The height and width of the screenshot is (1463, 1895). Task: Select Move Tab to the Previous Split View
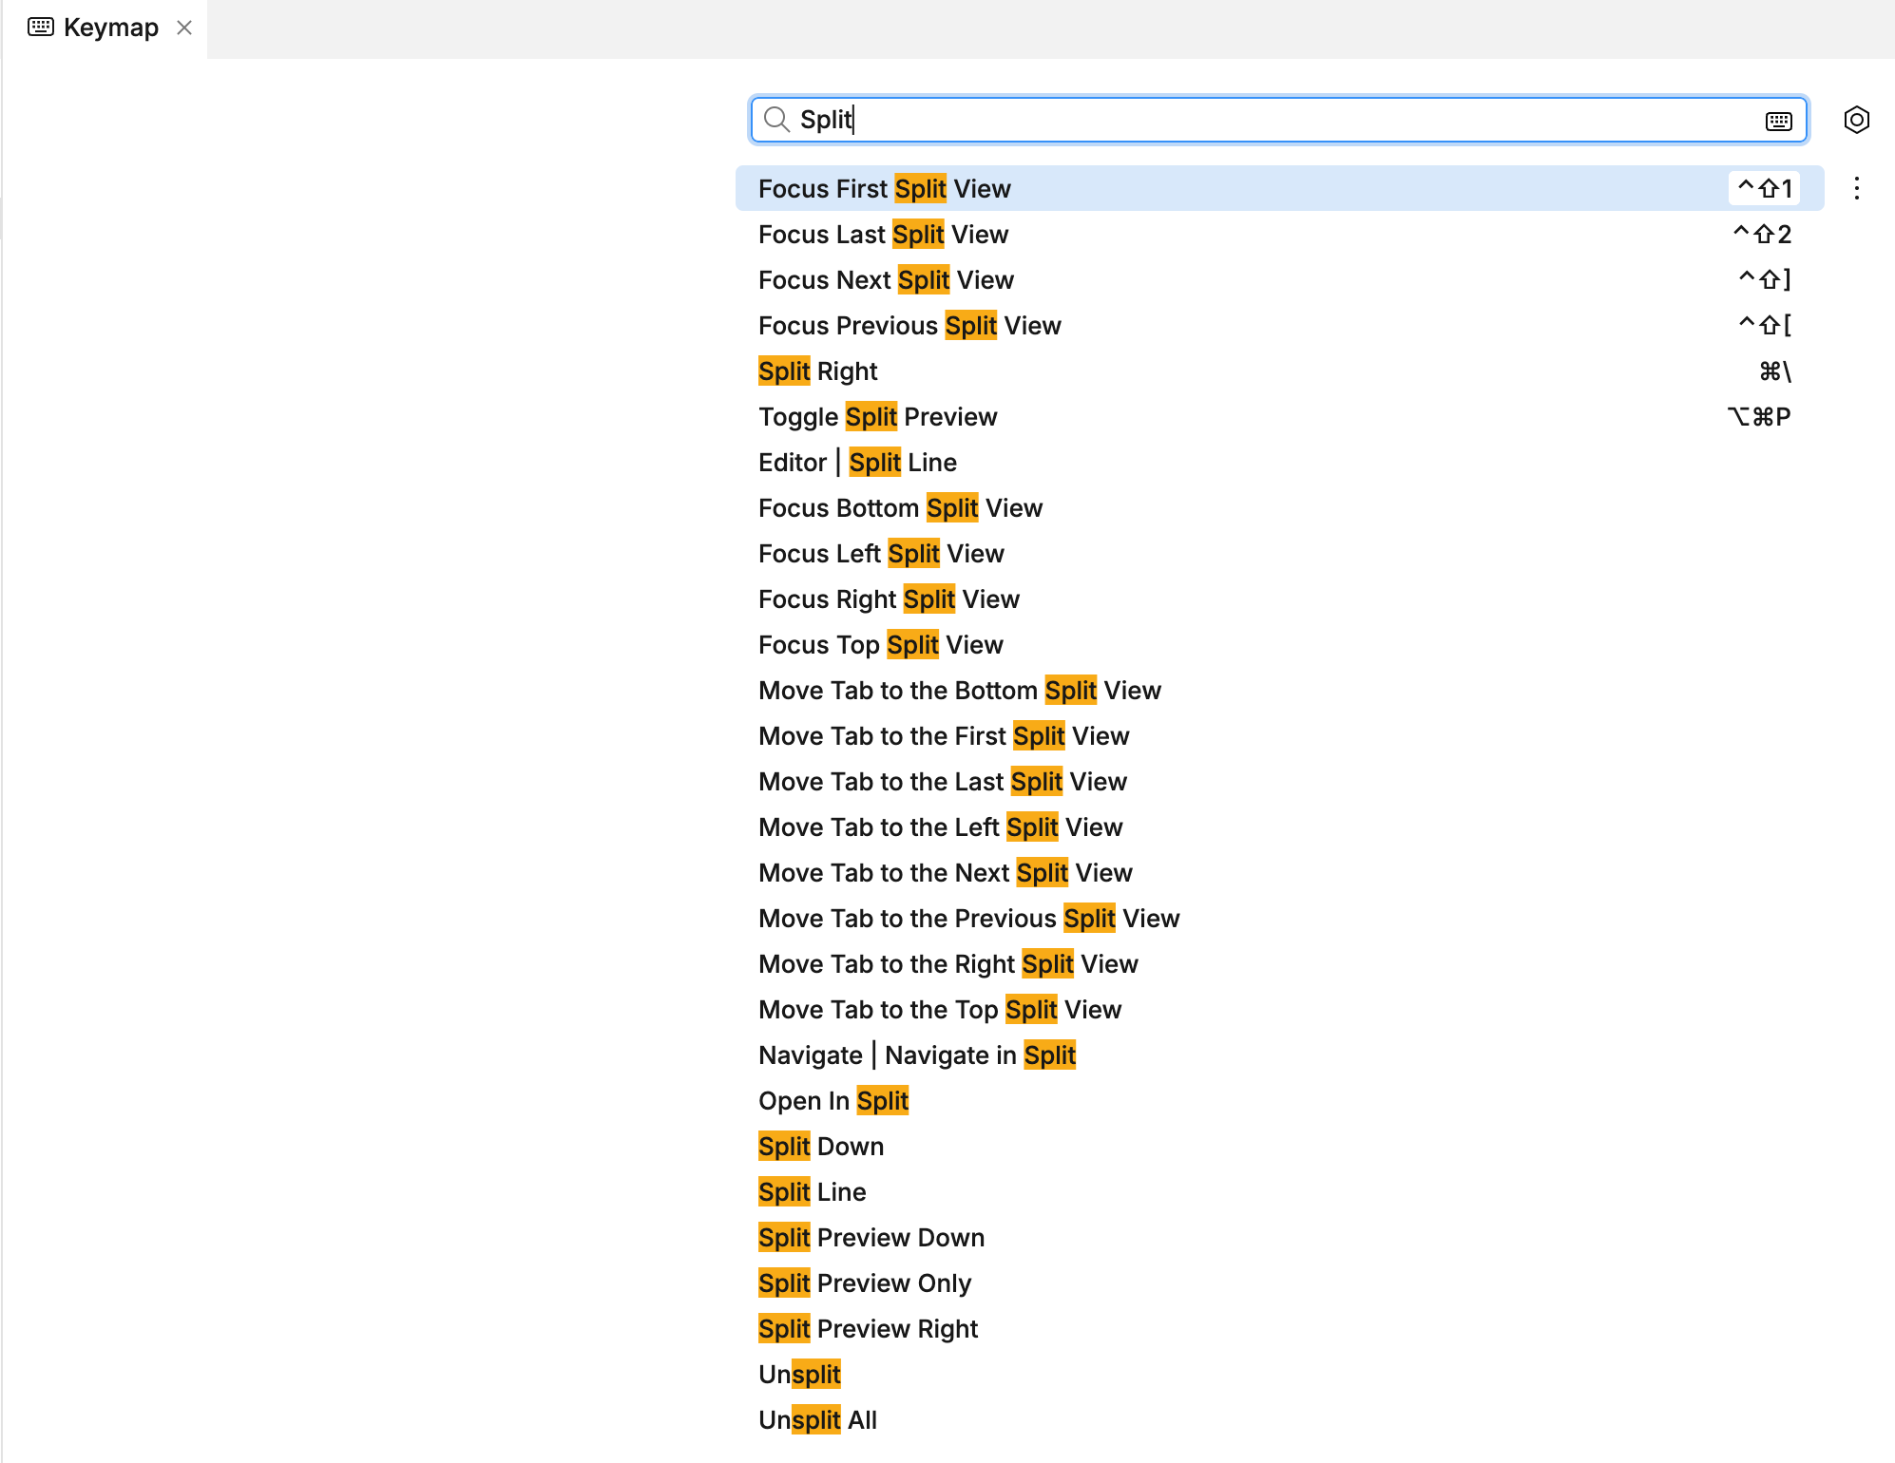click(1279, 918)
